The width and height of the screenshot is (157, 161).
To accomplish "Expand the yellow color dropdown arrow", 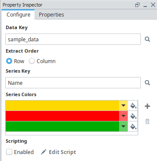I will pyautogui.click(x=123, y=106).
